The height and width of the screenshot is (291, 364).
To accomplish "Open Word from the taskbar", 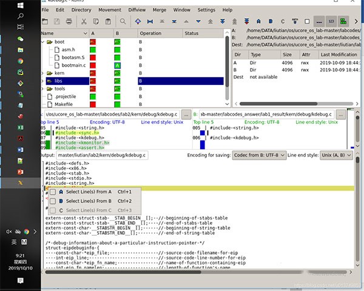I will pyautogui.click(x=21, y=150).
